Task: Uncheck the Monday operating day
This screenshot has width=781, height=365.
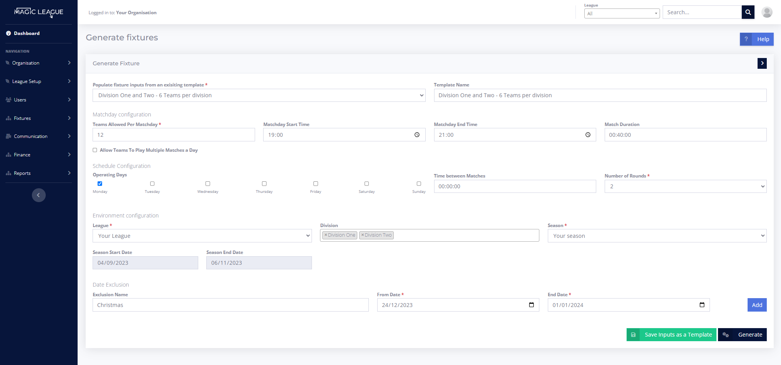Action: click(x=99, y=184)
